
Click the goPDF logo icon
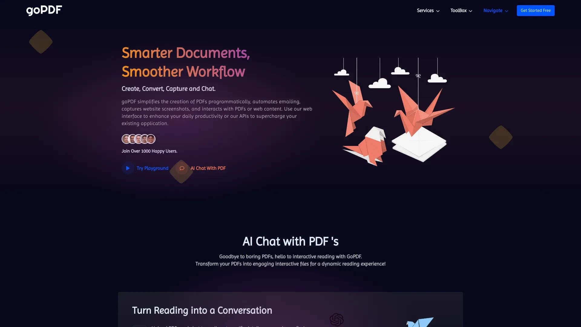click(x=44, y=10)
